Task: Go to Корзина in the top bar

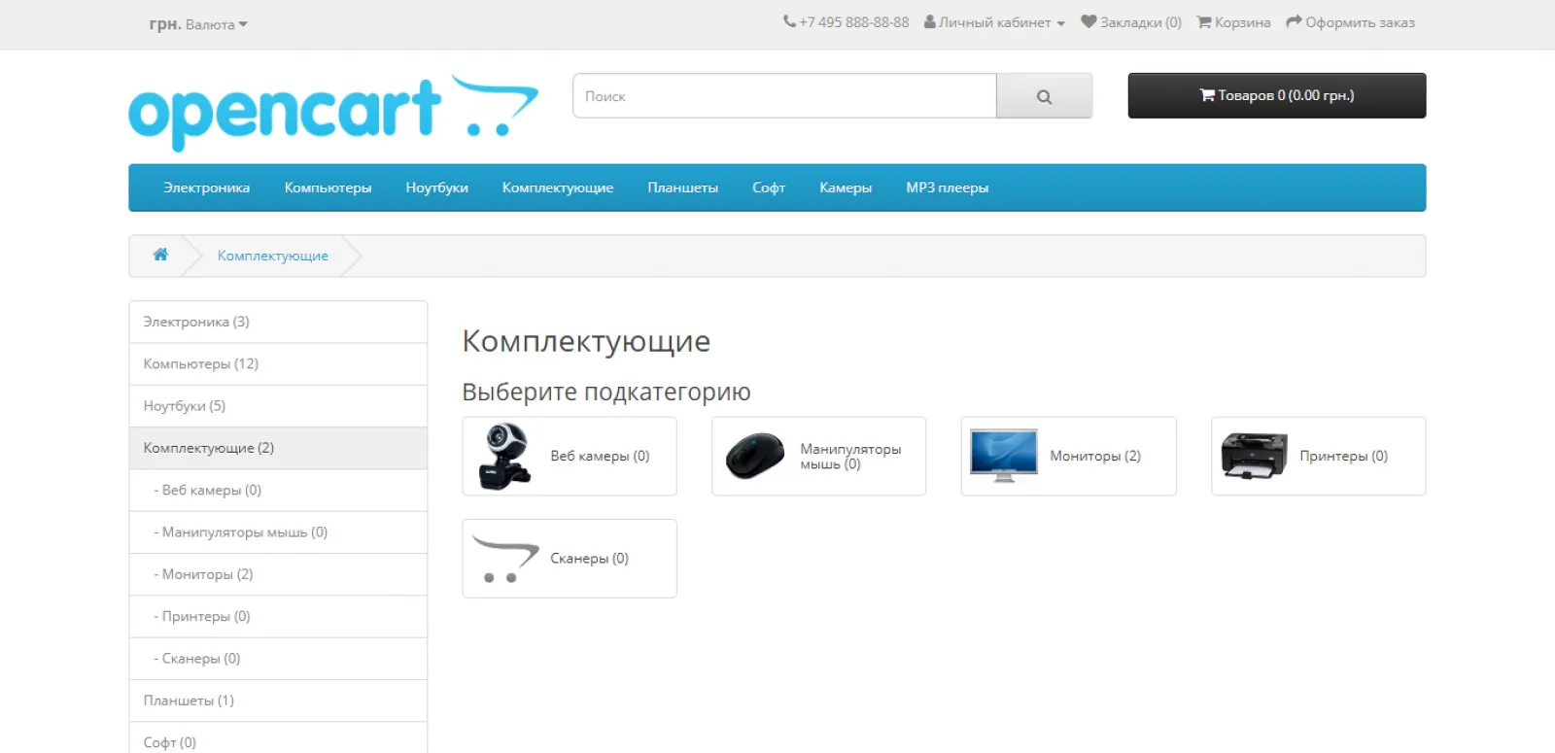Action: (1233, 22)
